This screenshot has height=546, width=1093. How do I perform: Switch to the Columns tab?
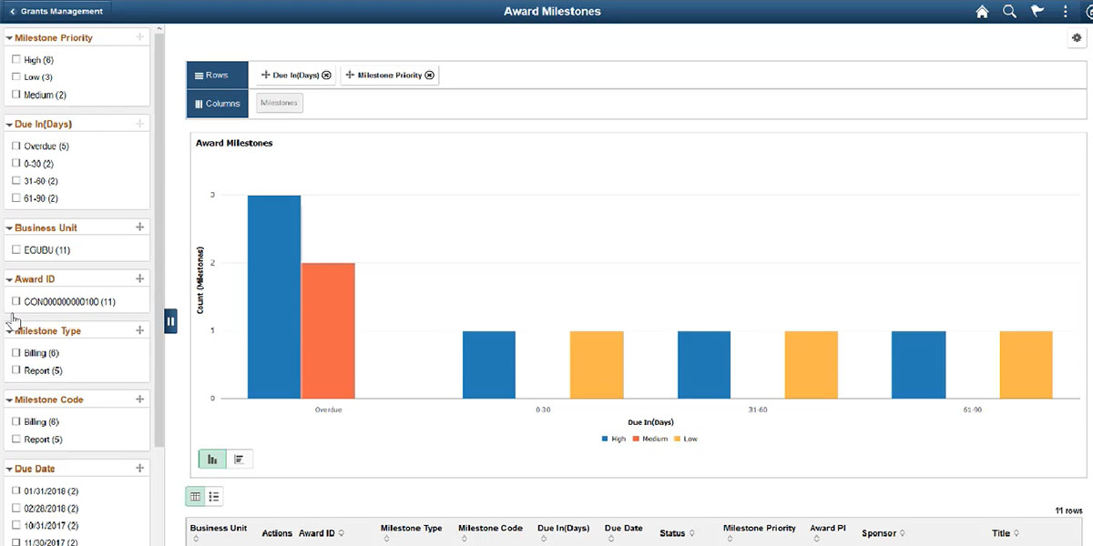coord(217,104)
